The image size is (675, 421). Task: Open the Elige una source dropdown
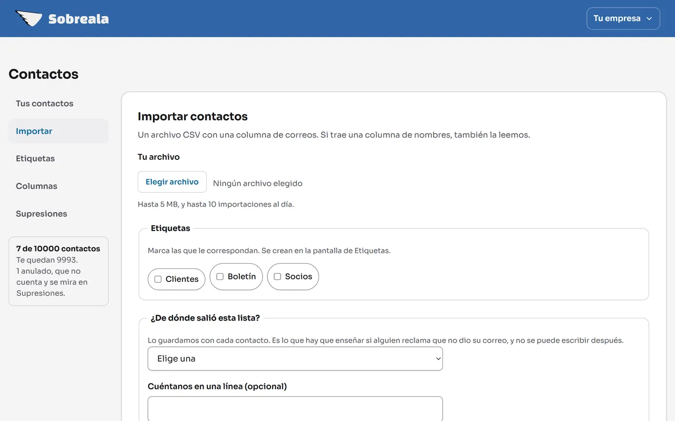[x=295, y=358]
